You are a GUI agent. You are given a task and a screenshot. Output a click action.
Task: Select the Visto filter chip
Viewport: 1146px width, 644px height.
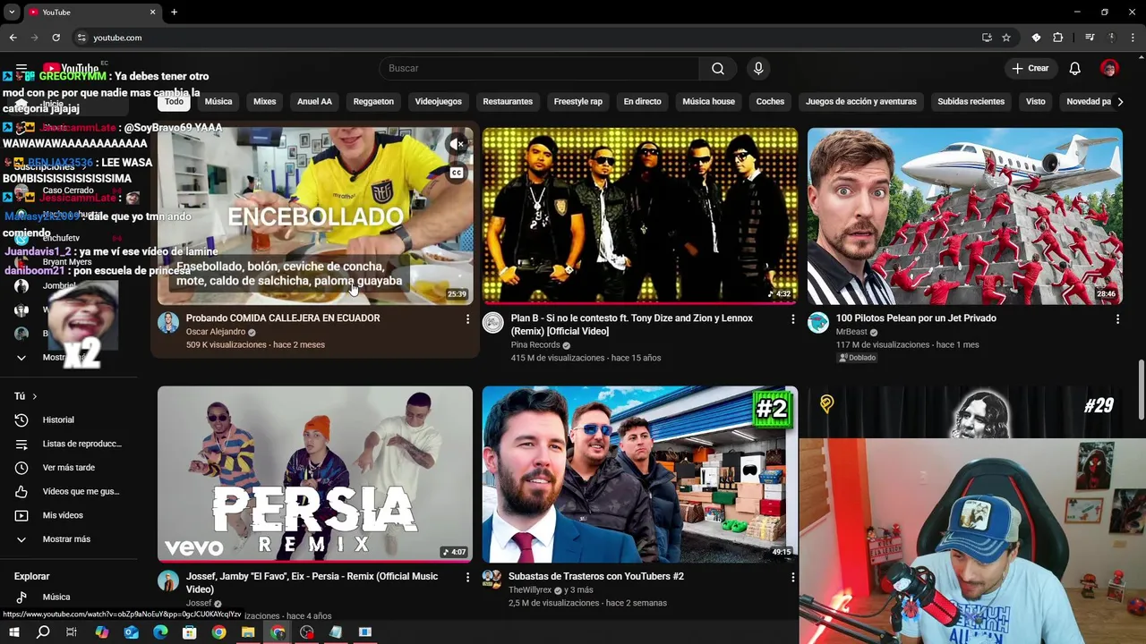1036,102
